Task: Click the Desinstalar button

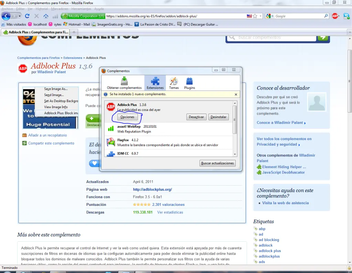Action: click(218, 117)
